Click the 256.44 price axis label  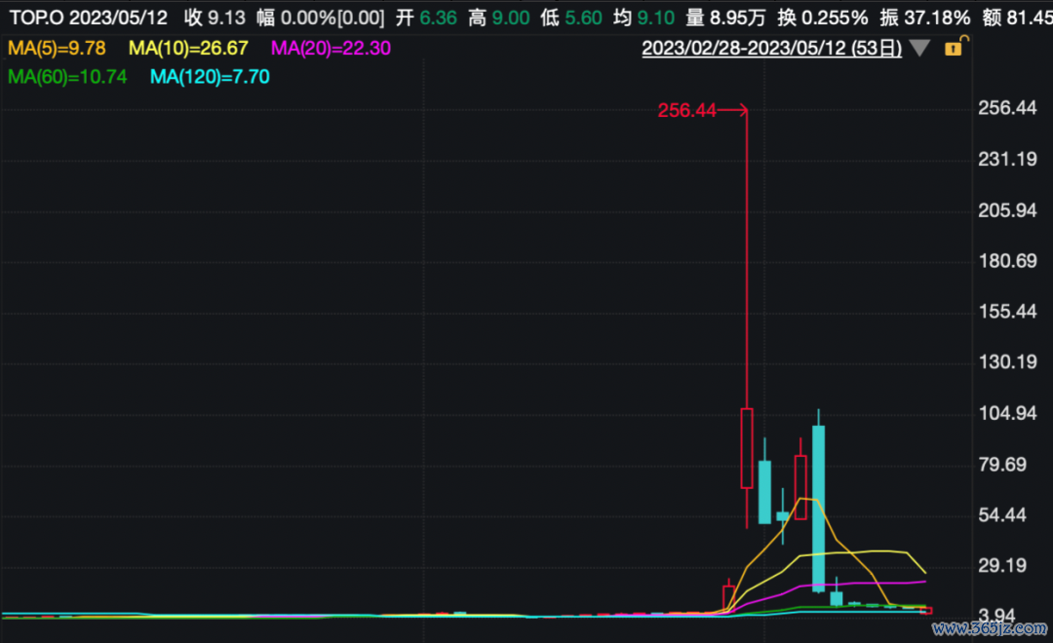click(1007, 108)
